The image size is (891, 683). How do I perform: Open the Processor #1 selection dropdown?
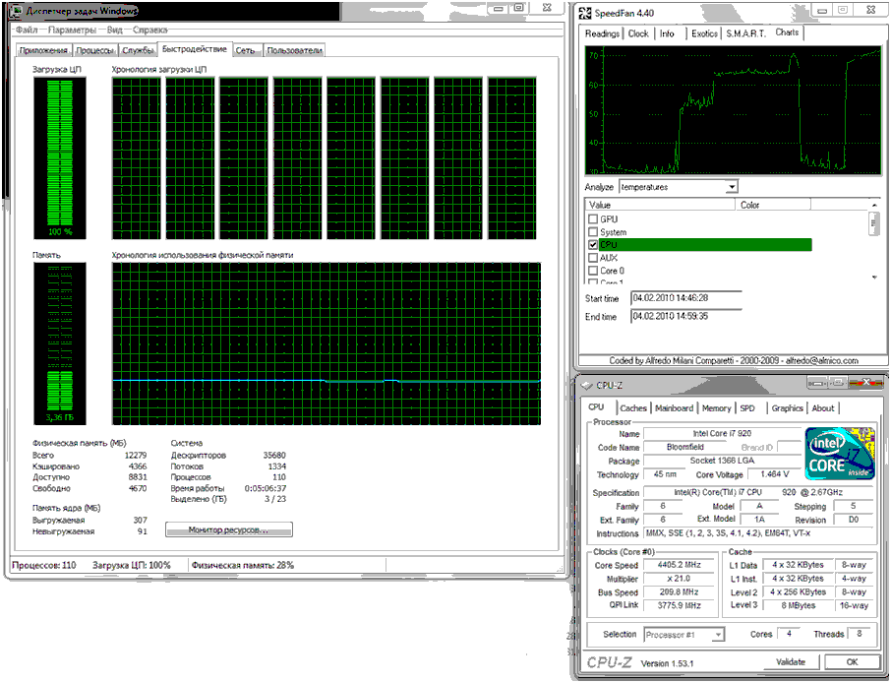(718, 635)
